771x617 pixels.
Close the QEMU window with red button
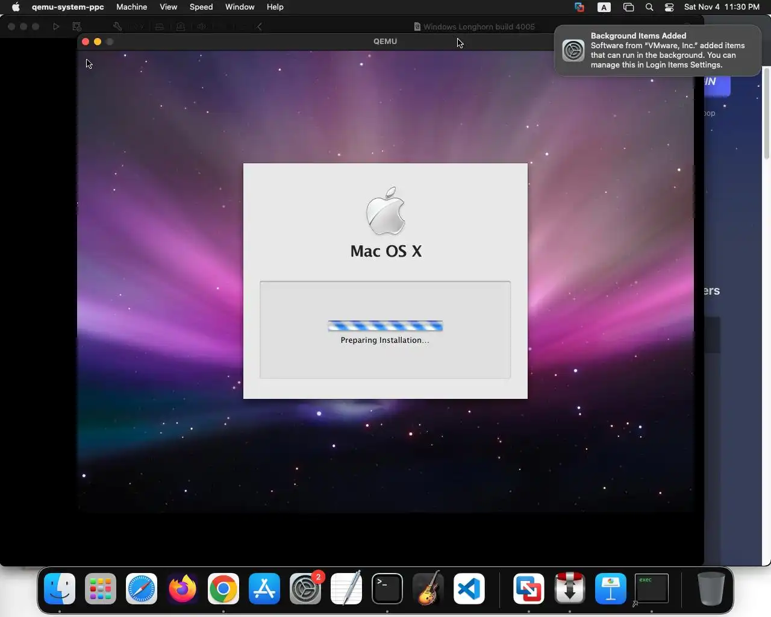[86, 42]
